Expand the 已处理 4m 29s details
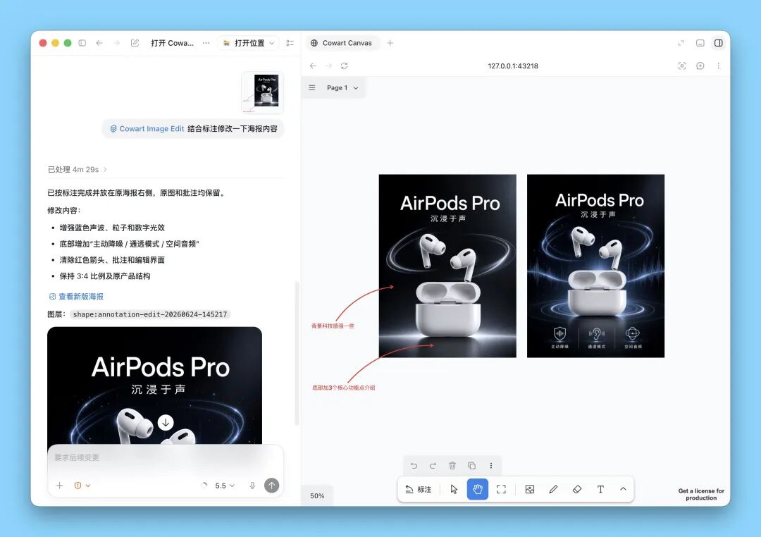Image resolution: width=761 pixels, height=537 pixels. point(78,169)
